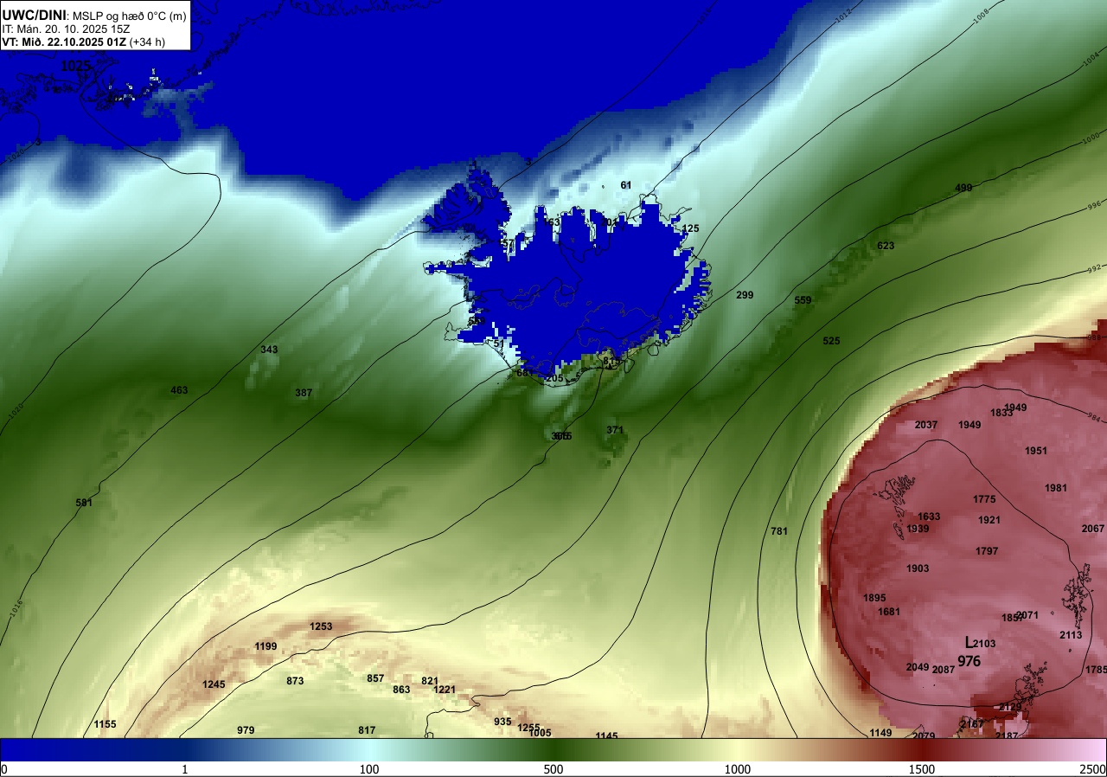Screen dimensions: 1107x777
Task: Click the 500 label on the color scale
Action: tap(553, 769)
